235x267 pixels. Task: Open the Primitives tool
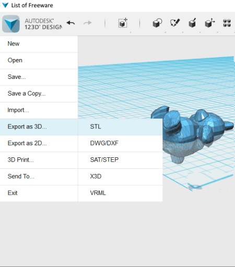pos(157,23)
